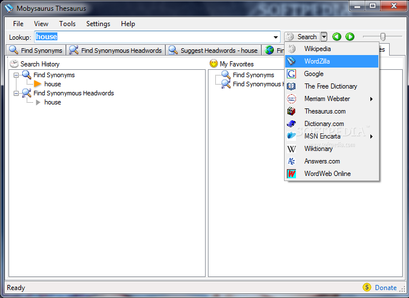Open the Help menu

tap(128, 24)
